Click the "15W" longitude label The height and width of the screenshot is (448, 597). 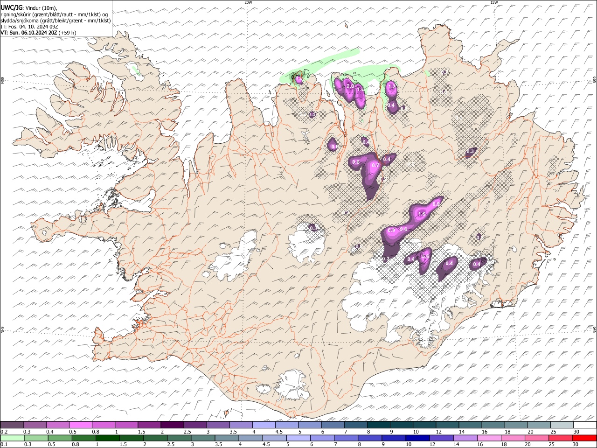[493, 2]
